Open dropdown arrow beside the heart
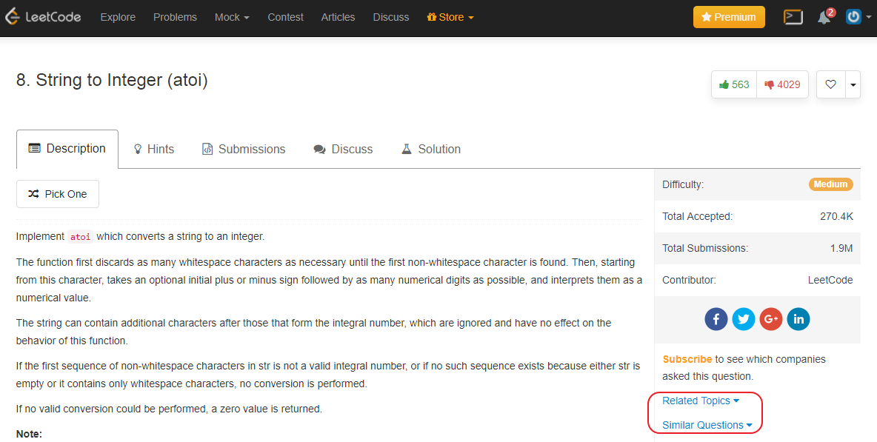The image size is (877, 442). coord(853,84)
